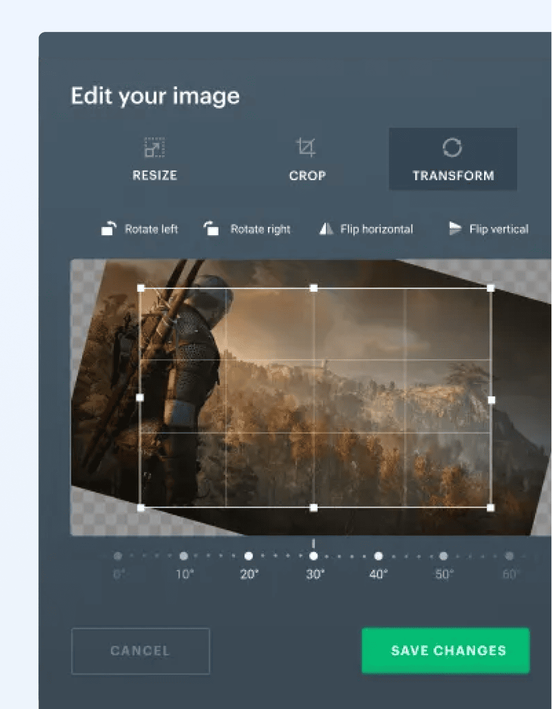Click the Transform circular arrows icon

tap(452, 148)
